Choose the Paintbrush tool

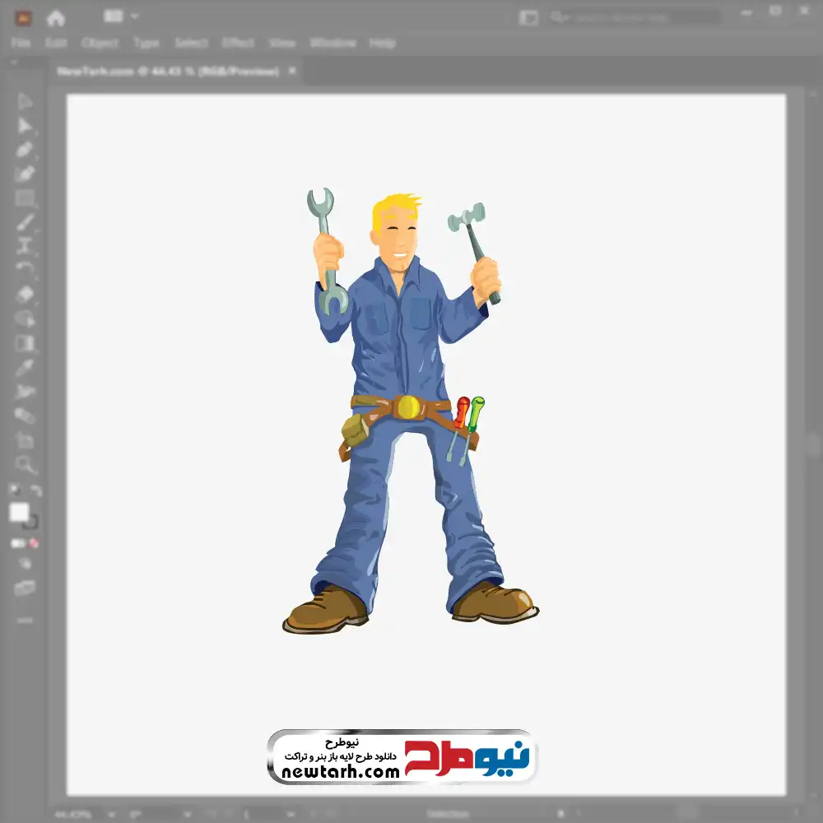pos(25,222)
